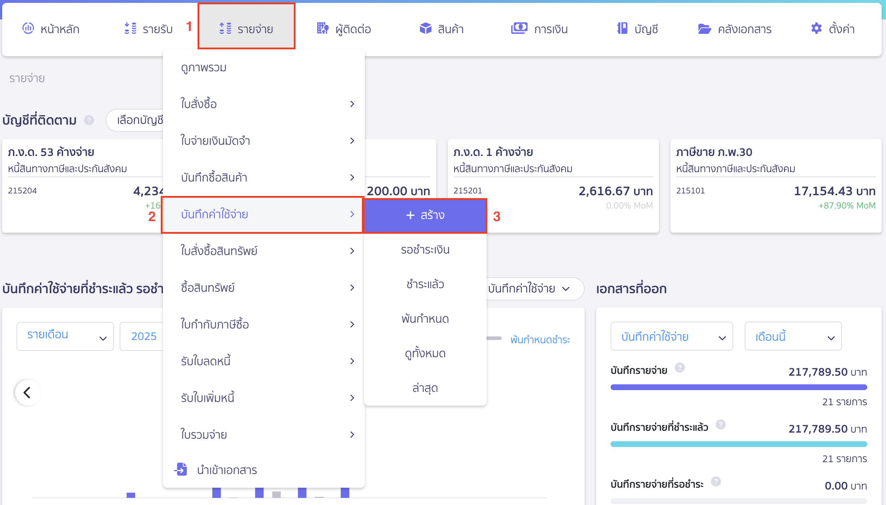
Task: Click the purple บันทึกรายจ่าย progress bar
Action: [739, 387]
